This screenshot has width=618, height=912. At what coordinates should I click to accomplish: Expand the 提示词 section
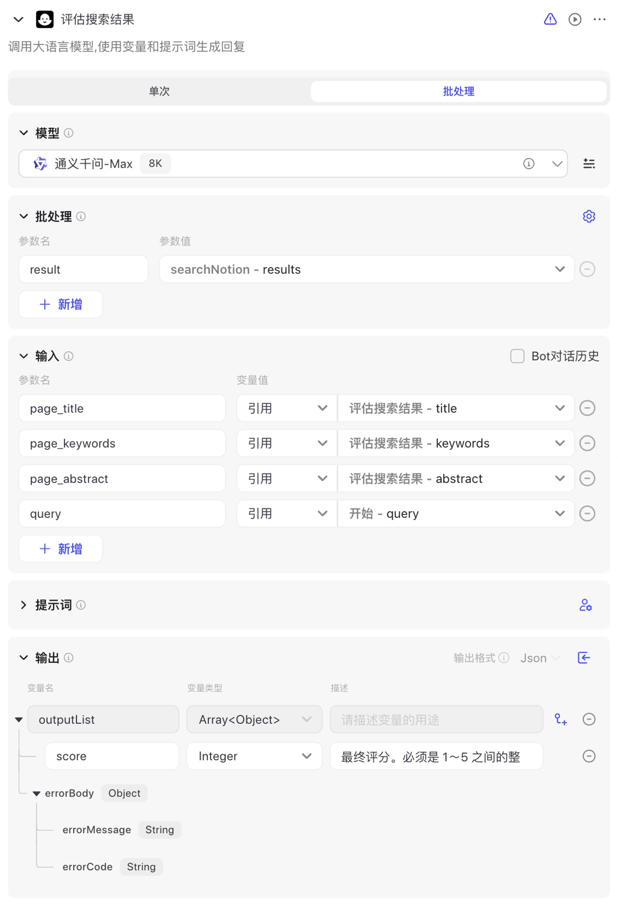tap(23, 605)
